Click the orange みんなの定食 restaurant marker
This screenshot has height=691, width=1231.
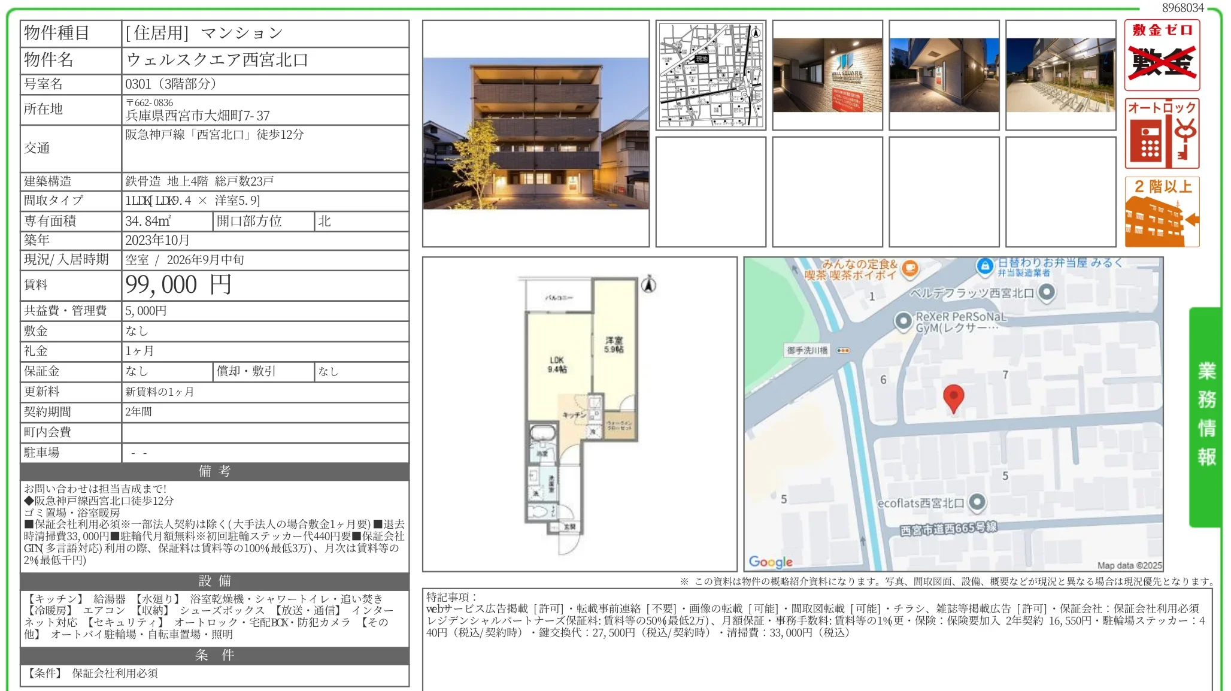909,269
